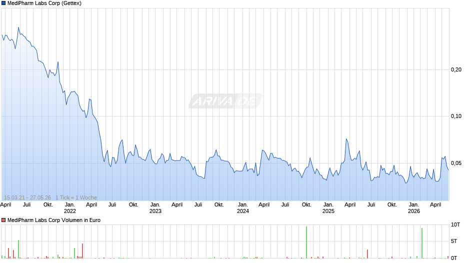Click the 'Jan.' label above 2022

click(70, 204)
